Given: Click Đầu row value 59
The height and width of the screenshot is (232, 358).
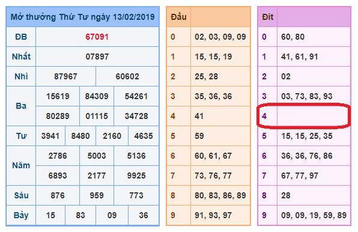Looking at the screenshot, I should click(199, 136).
